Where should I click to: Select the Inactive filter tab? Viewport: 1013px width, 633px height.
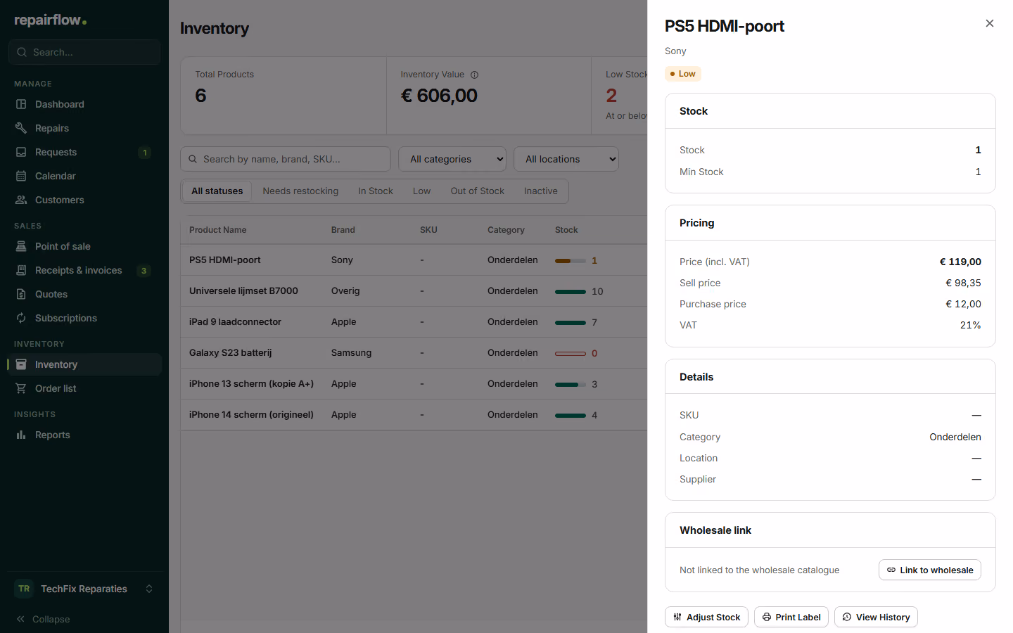click(x=540, y=191)
